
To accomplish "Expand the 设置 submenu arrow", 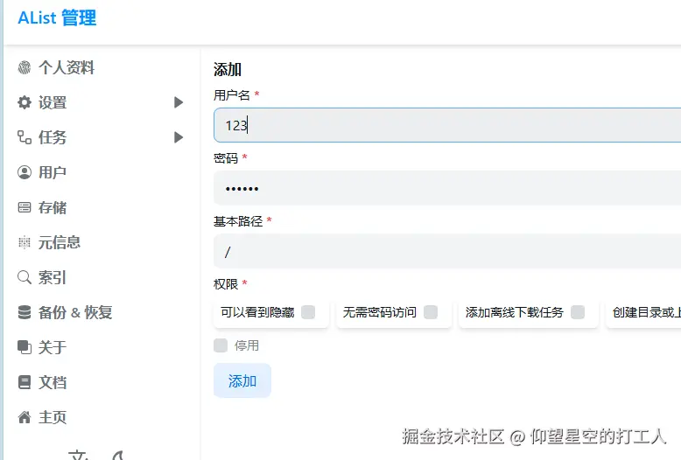I will (178, 102).
